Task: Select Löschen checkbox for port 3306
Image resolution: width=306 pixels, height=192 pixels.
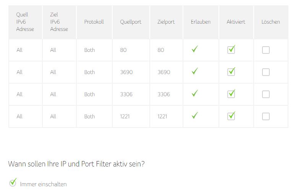Action: [266, 94]
